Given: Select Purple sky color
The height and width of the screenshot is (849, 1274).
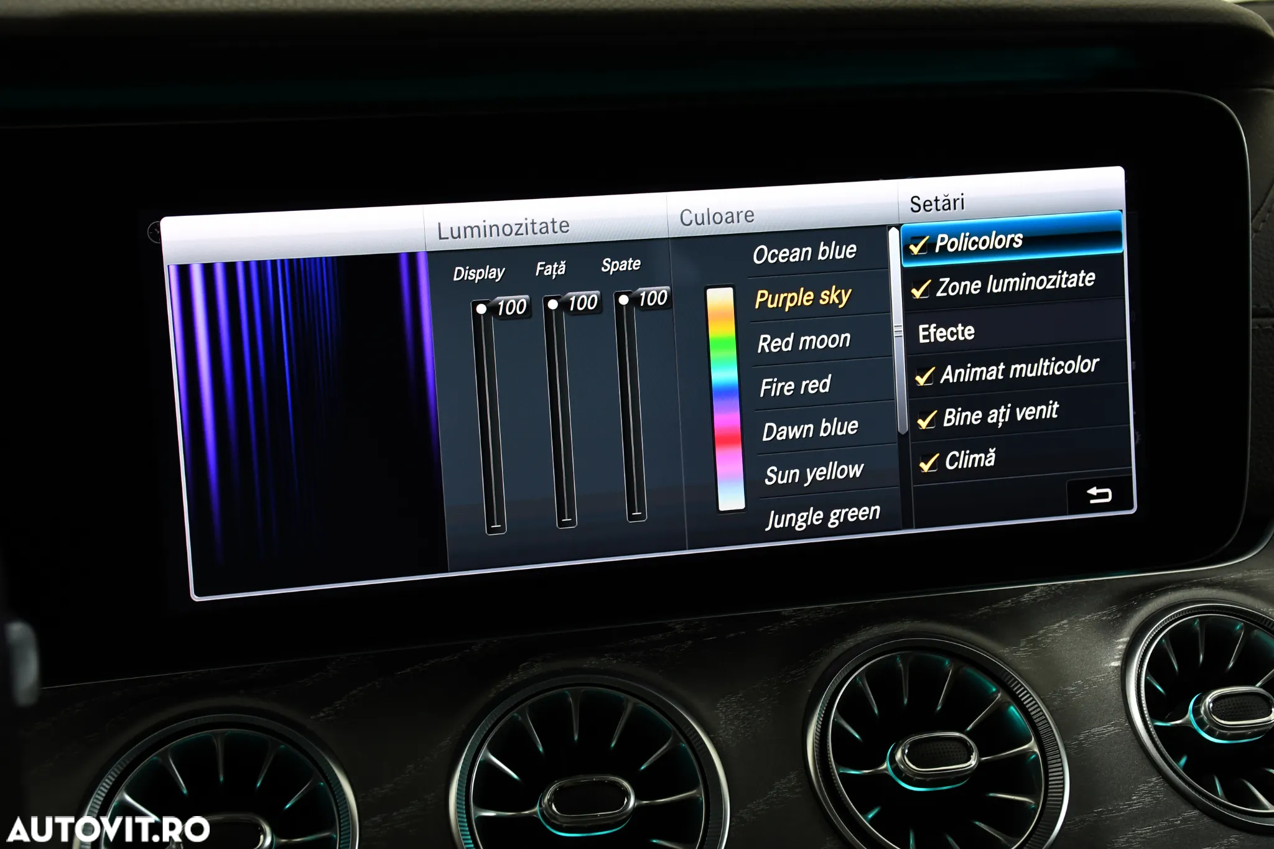Looking at the screenshot, I should [x=803, y=297].
